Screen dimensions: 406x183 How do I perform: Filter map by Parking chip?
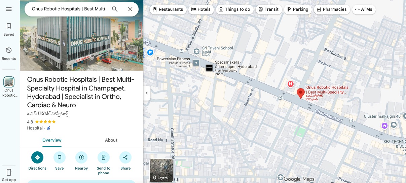(297, 9)
